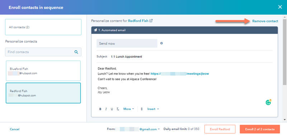
Task: Click the insert link icon
Action: 141,109
